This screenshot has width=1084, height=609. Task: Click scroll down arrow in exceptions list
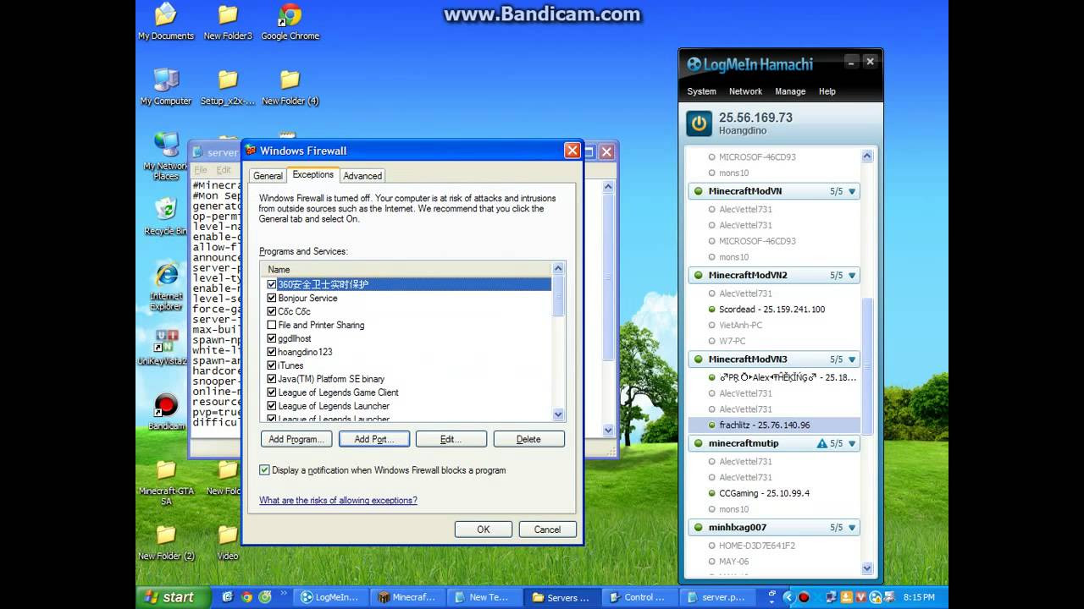pos(558,414)
